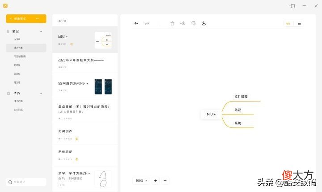Screen dimensions: 322x192
Task: Select the MIUI+ root node in mind map
Action: (211, 114)
